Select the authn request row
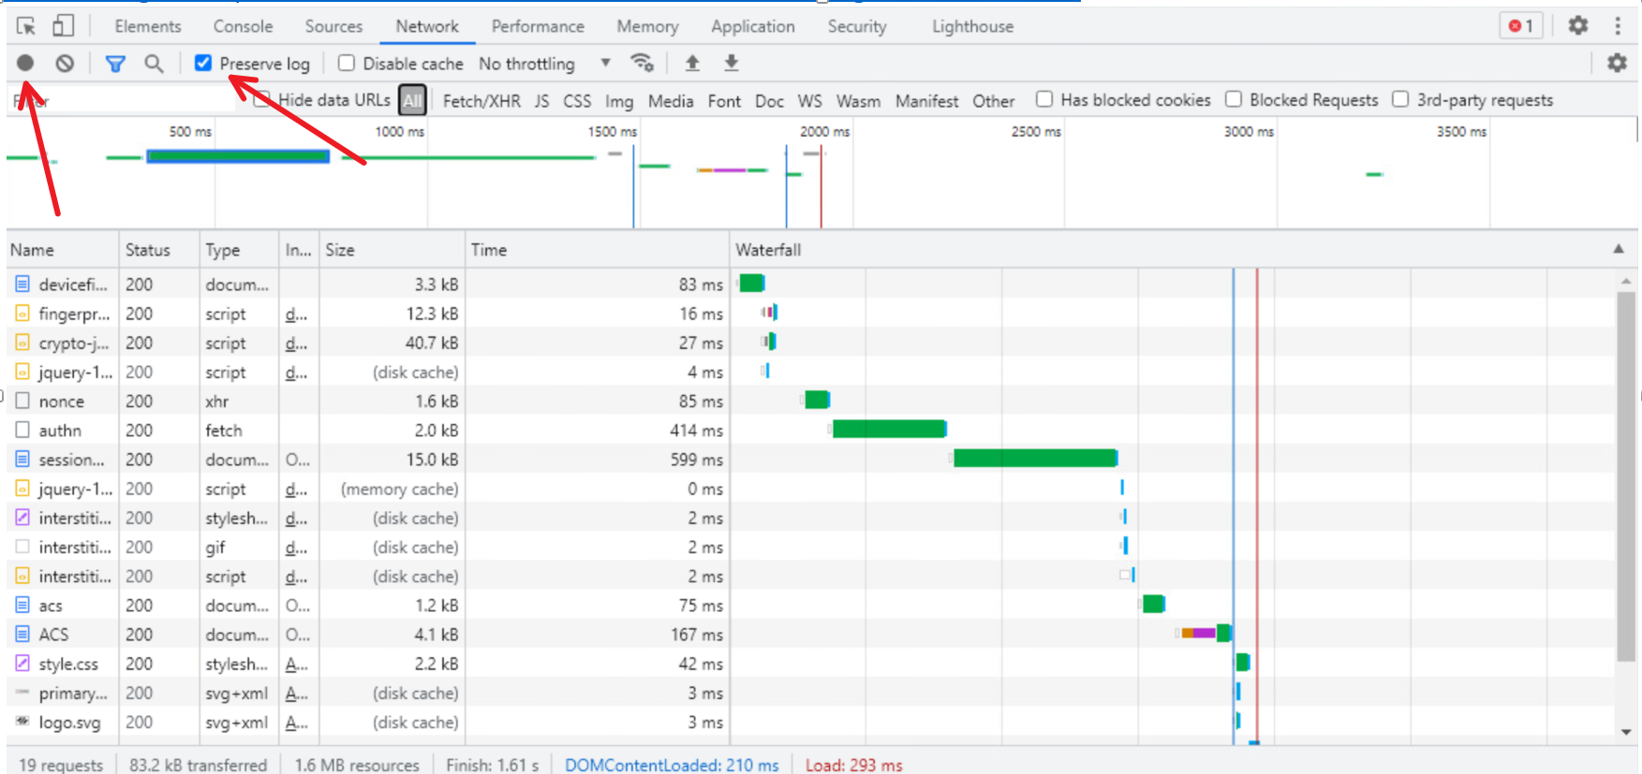The height and width of the screenshot is (774, 1642). [60, 431]
